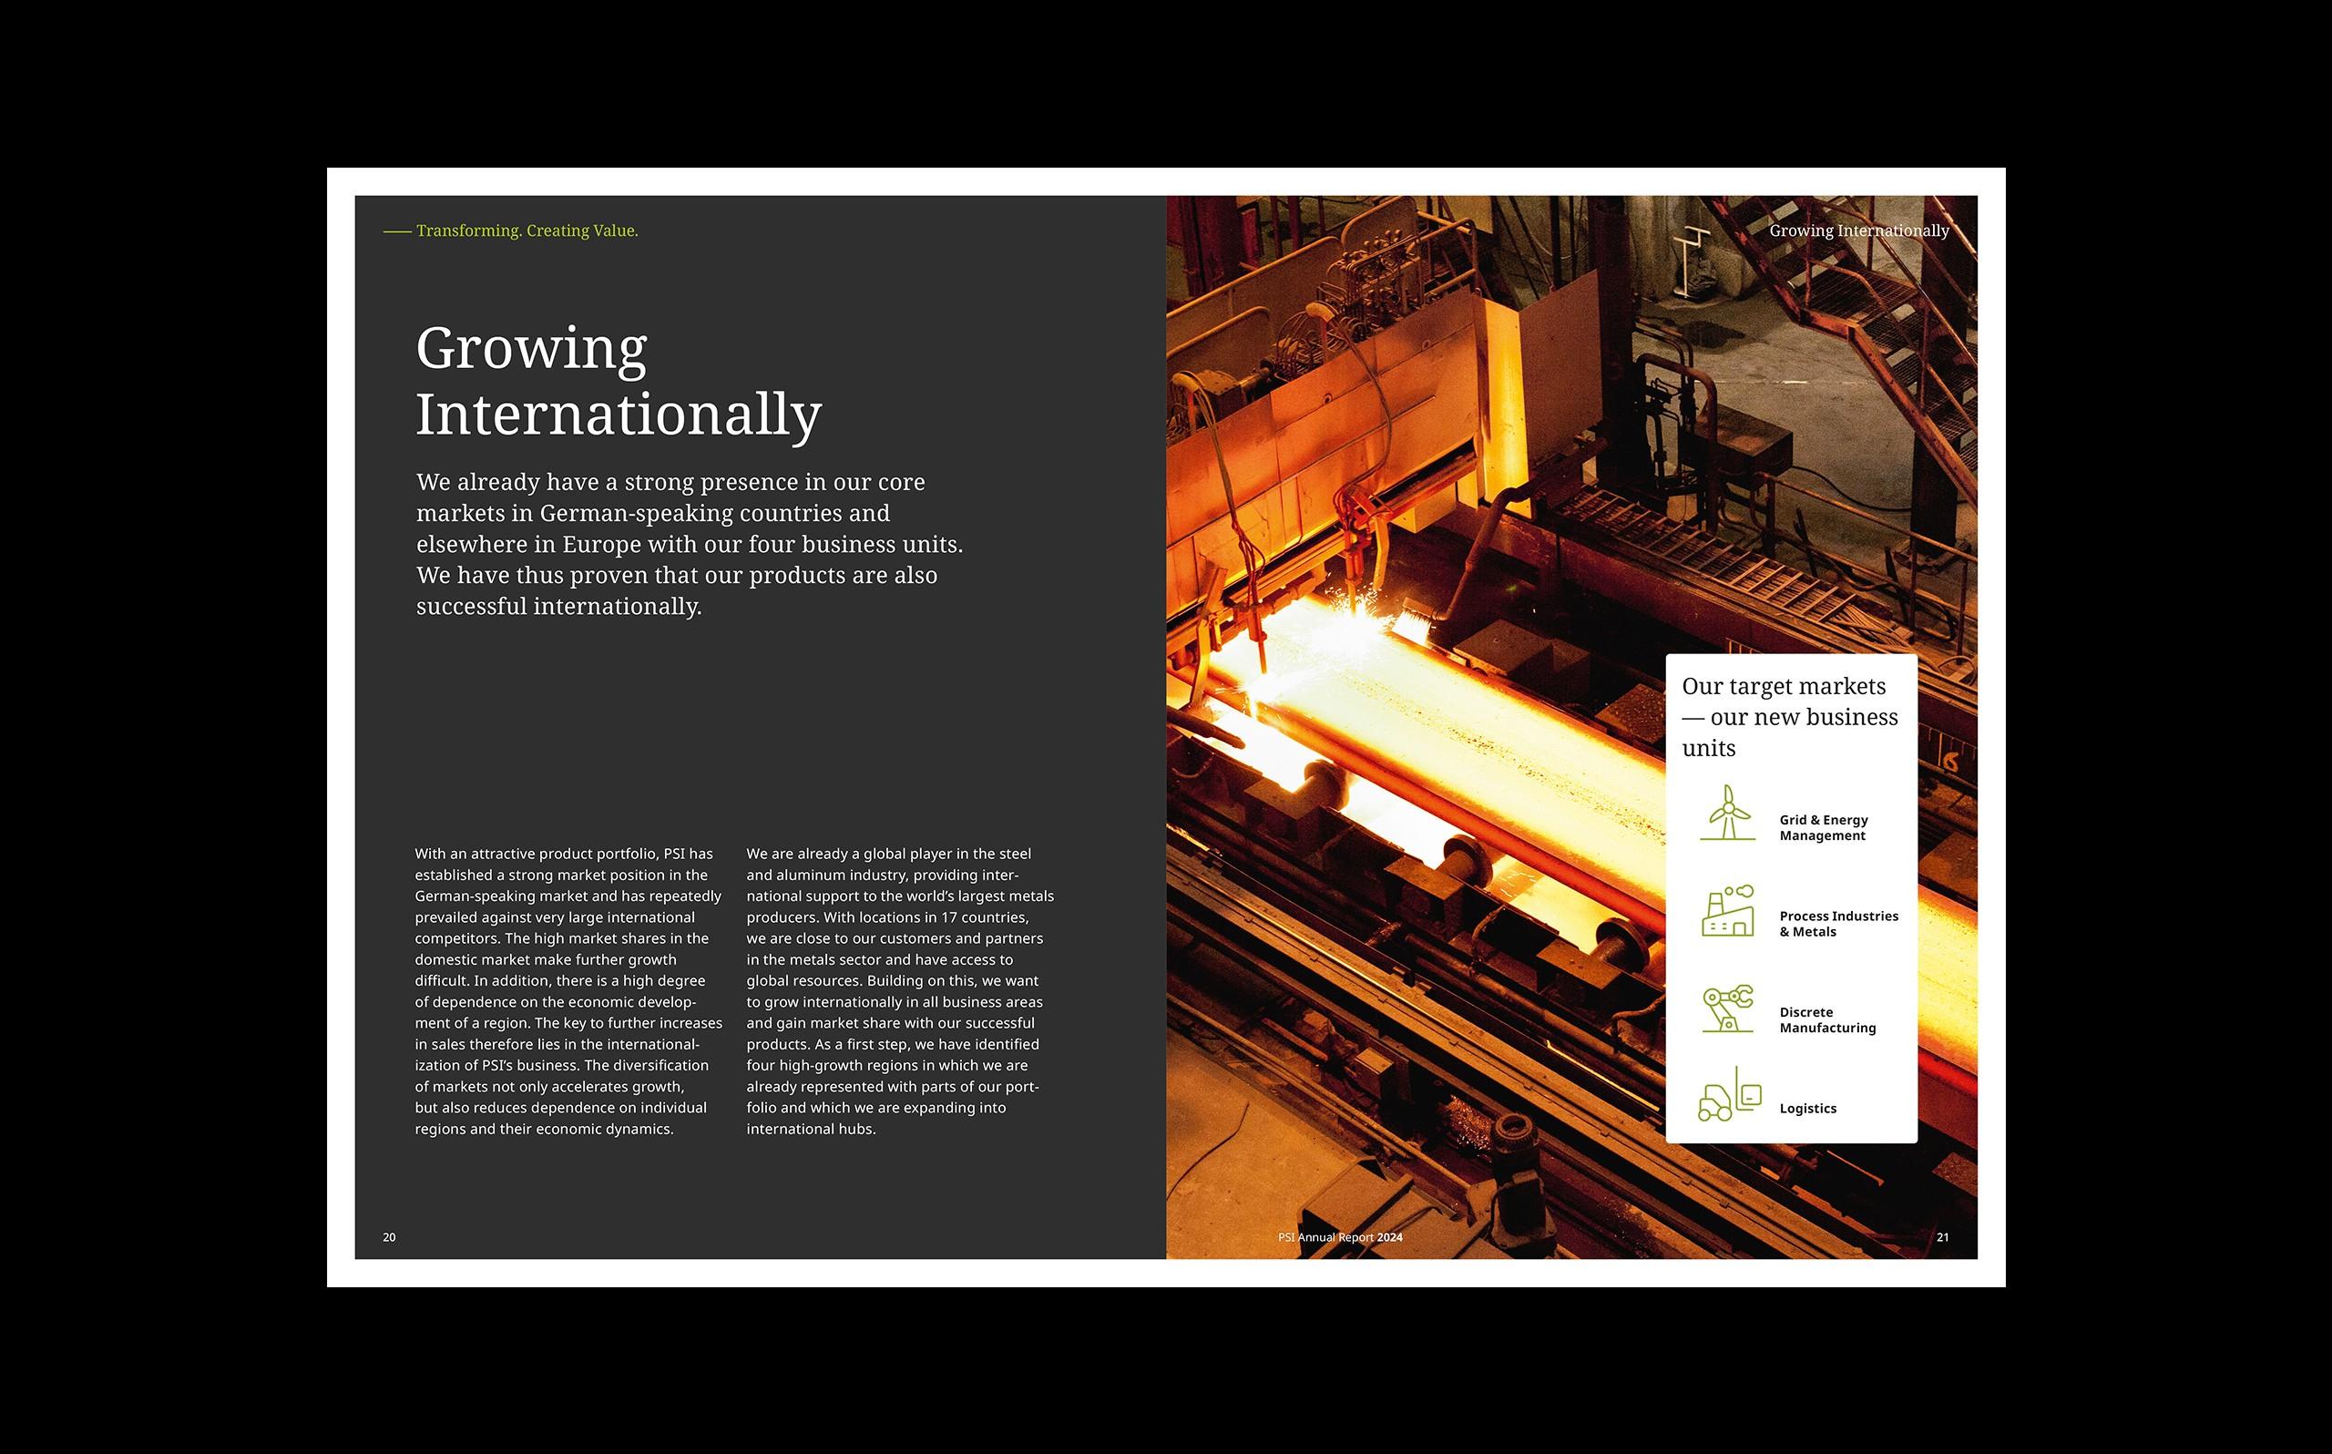
Task: Click the forklift Logistics icon
Action: coord(1729,1095)
